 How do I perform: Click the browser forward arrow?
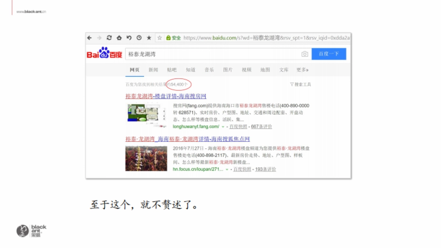point(99,38)
